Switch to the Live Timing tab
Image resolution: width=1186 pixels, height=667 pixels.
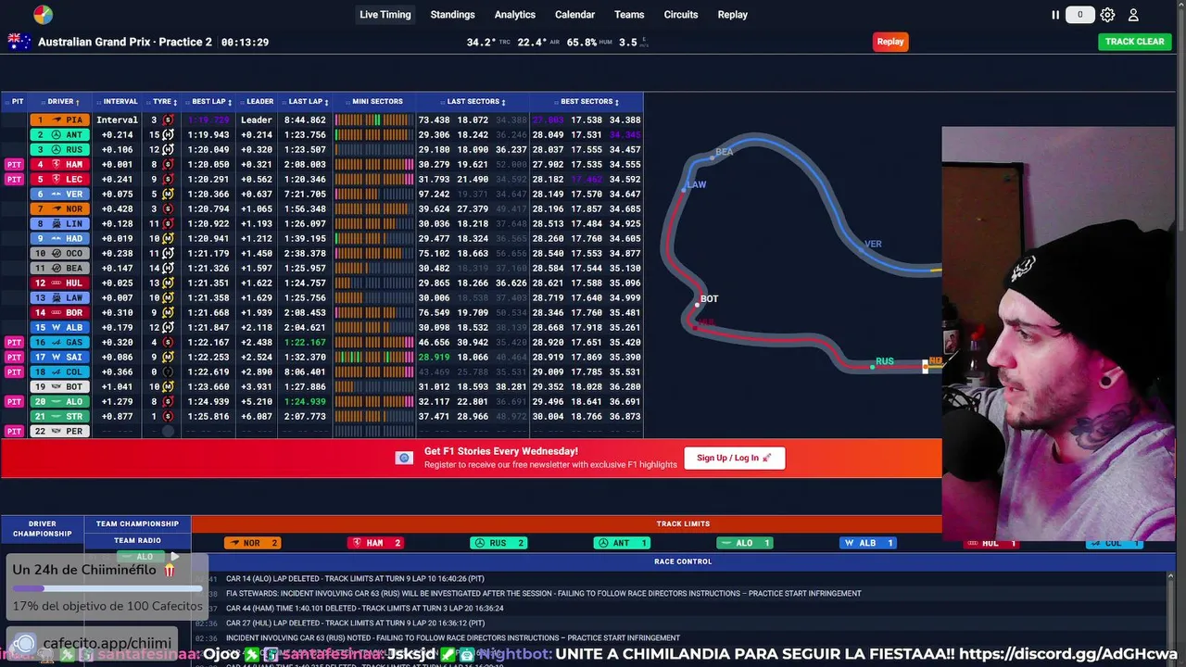coord(385,15)
